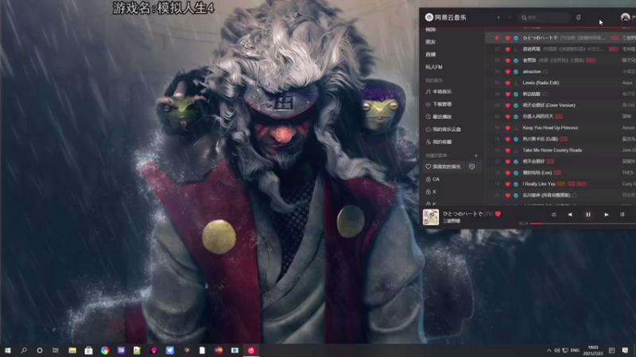The image size is (636, 357).
Task: Pause the currently playing song
Action: click(588, 214)
